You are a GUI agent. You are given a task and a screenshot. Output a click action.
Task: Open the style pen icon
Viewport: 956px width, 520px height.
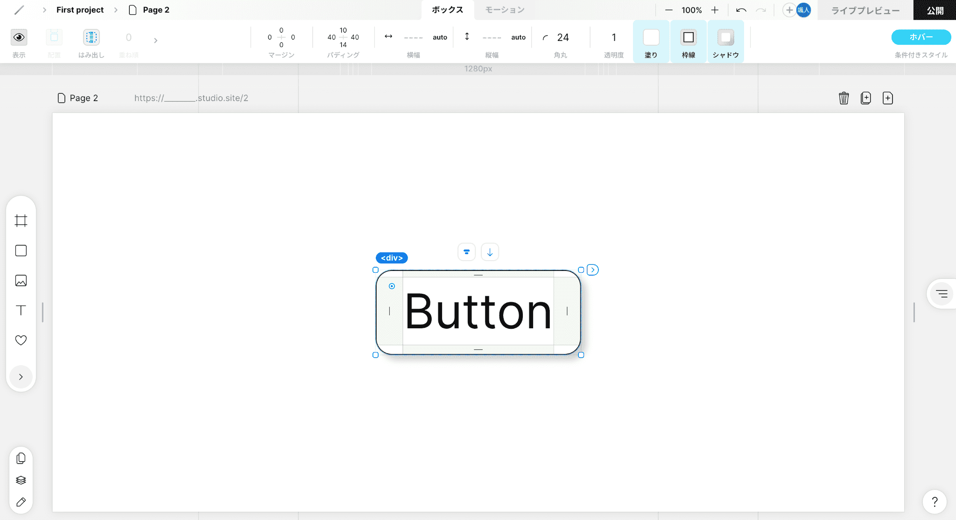[x=21, y=502]
